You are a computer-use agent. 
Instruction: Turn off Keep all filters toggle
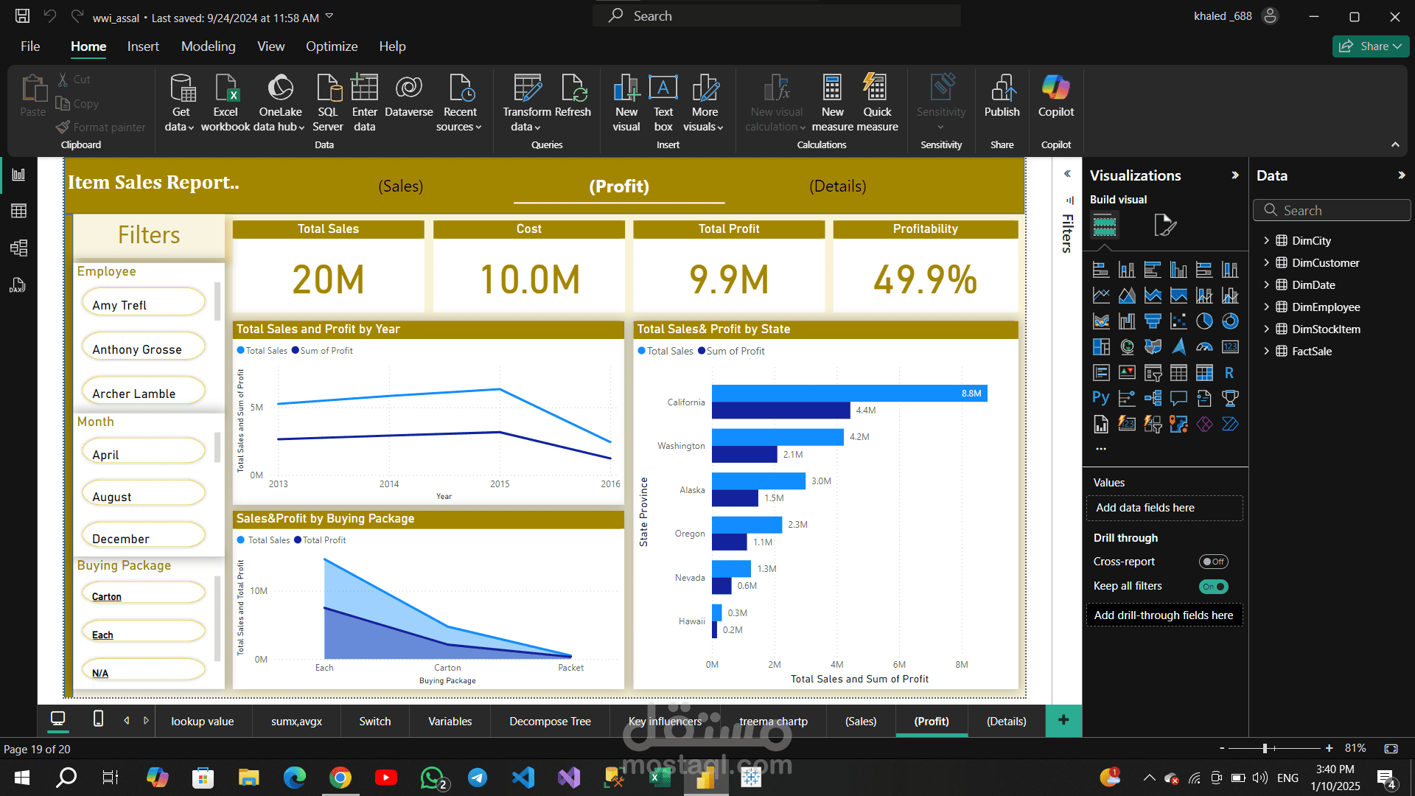pos(1213,587)
